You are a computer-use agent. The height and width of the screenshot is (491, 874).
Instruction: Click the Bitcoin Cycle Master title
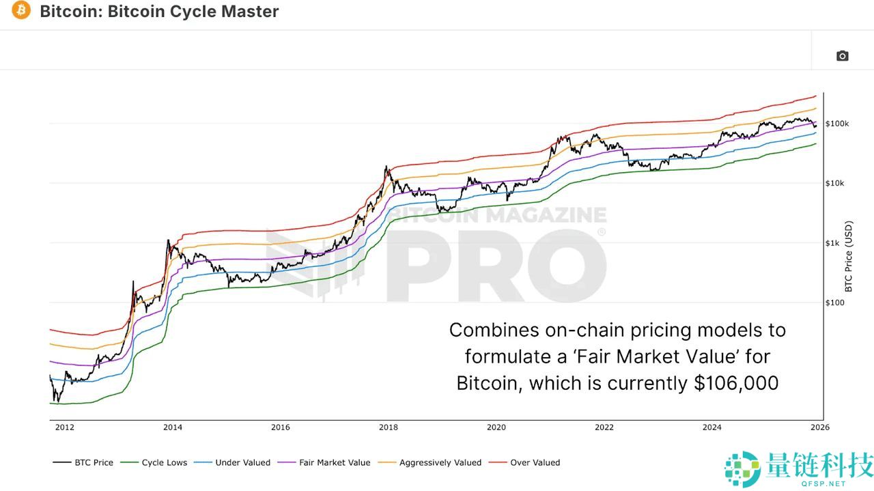click(159, 11)
